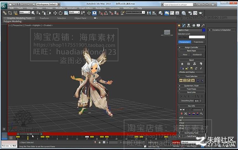
Task: Open the Edit menu
Action: tap(12, 8)
